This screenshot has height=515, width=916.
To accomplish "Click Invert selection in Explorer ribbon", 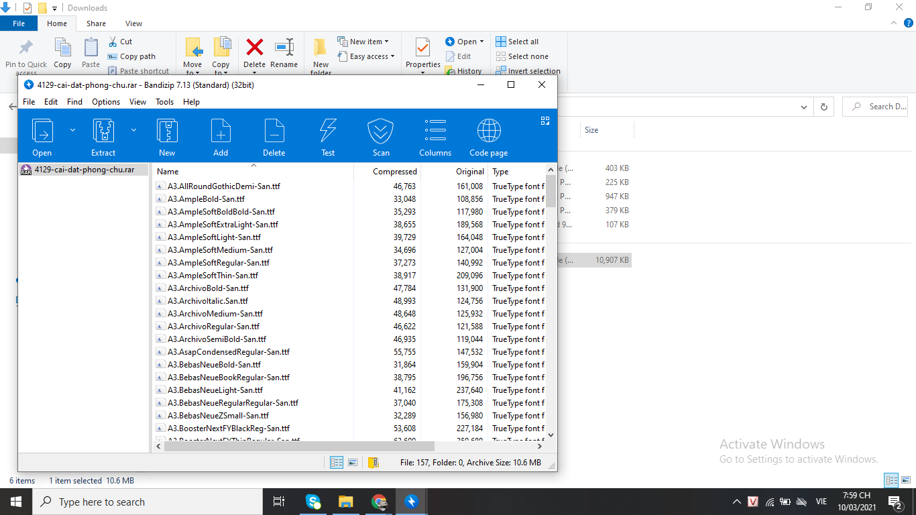I will [x=528, y=71].
